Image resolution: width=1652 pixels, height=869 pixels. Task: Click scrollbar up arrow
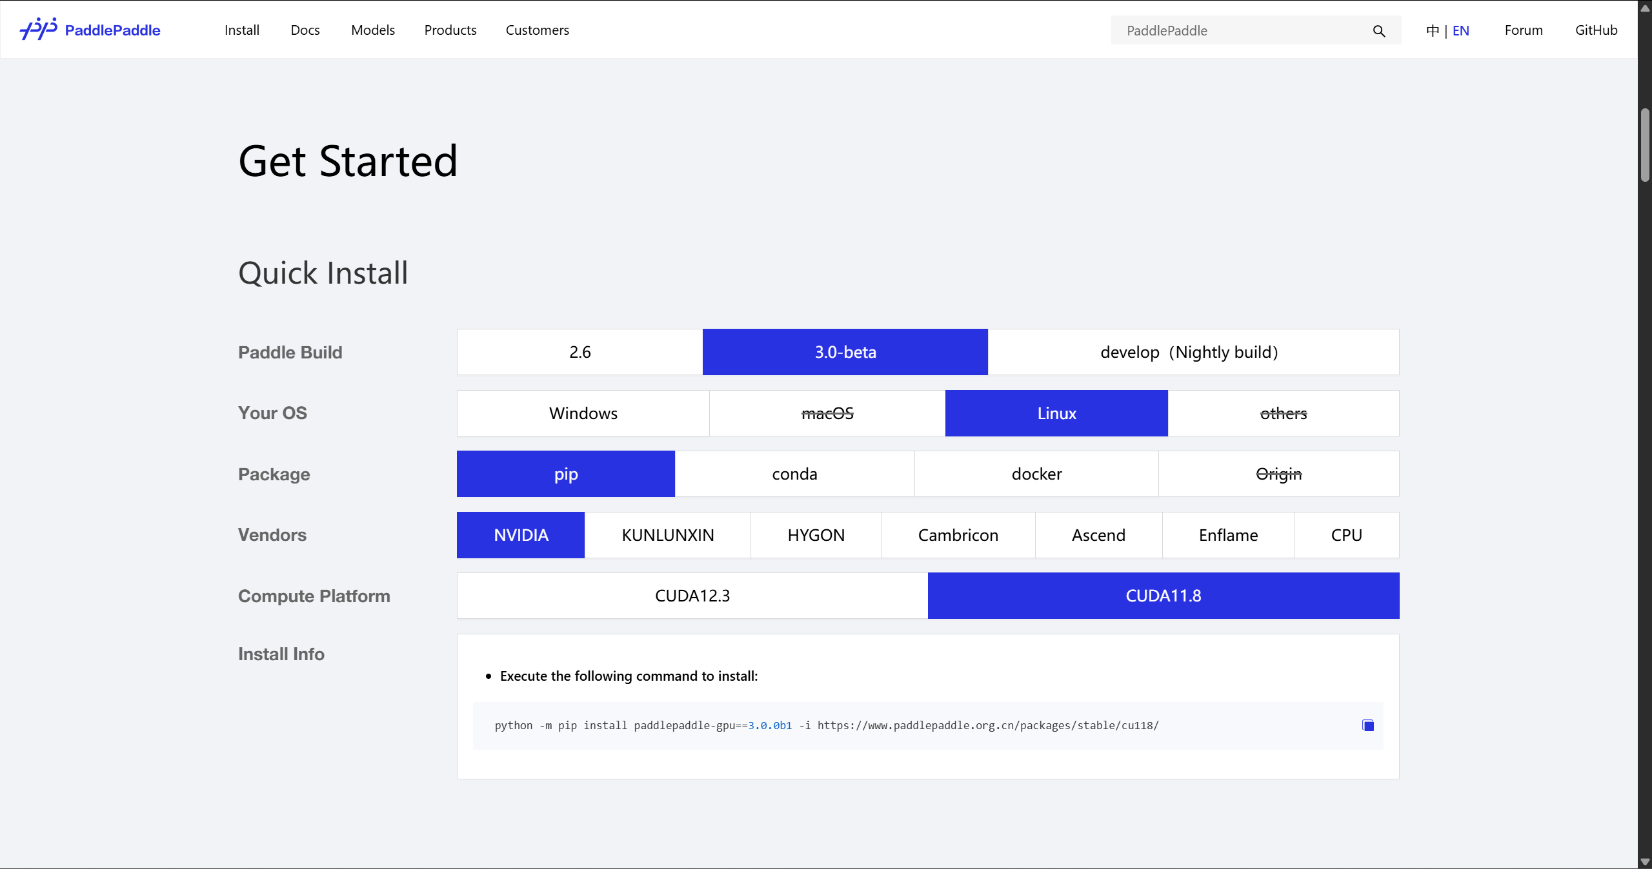(1645, 8)
